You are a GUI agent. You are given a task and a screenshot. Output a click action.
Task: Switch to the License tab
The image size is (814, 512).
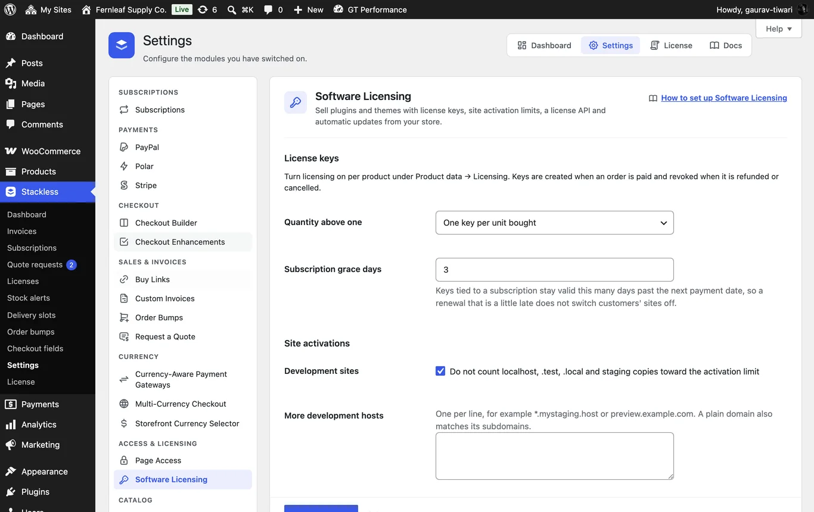coord(671,45)
